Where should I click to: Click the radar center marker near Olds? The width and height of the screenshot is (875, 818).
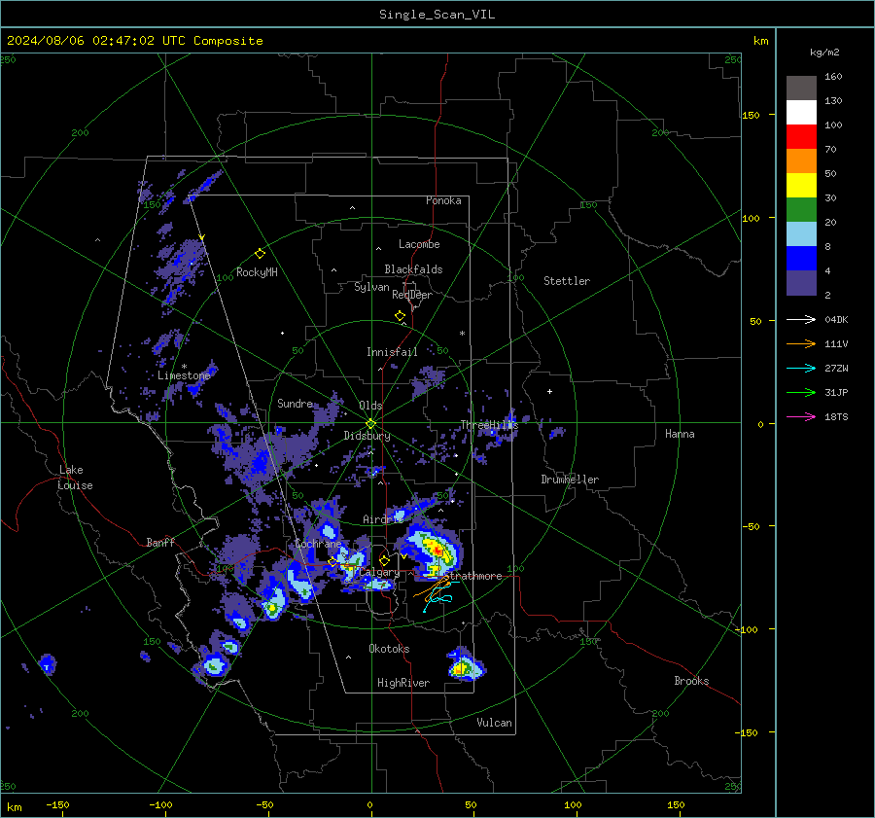point(370,424)
